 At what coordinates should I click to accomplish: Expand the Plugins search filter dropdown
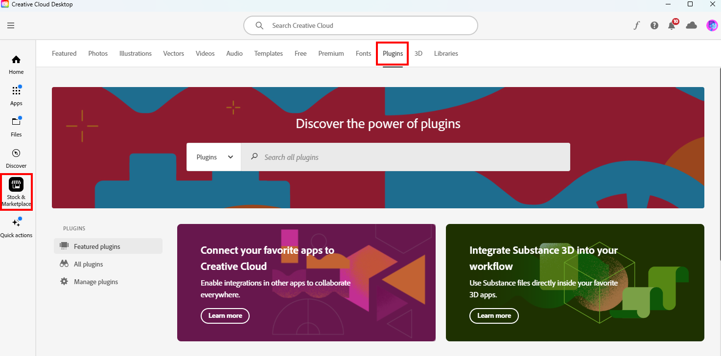tap(213, 157)
